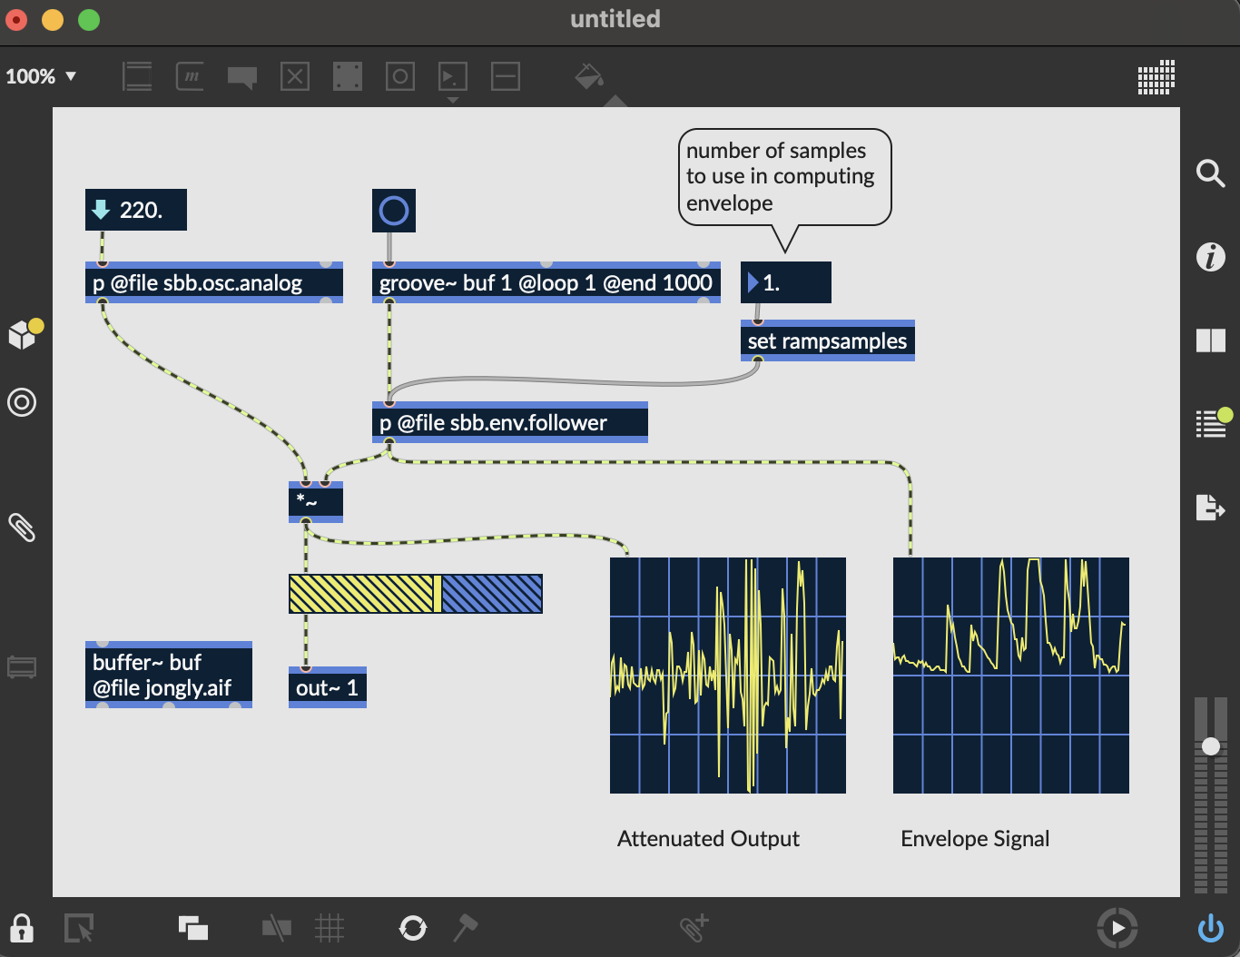Open the inspector info icon

1210,257
